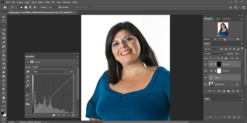Screen dimensions: 247x123
Task: Open the File menu
Action: 8,2
